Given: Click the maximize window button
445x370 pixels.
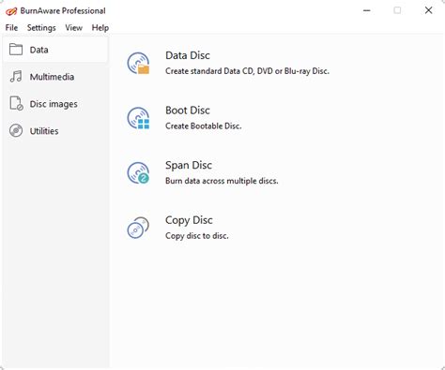Looking at the screenshot, I should (x=397, y=10).
